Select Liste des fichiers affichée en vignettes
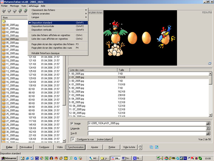 pyautogui.click(x=58, y=35)
